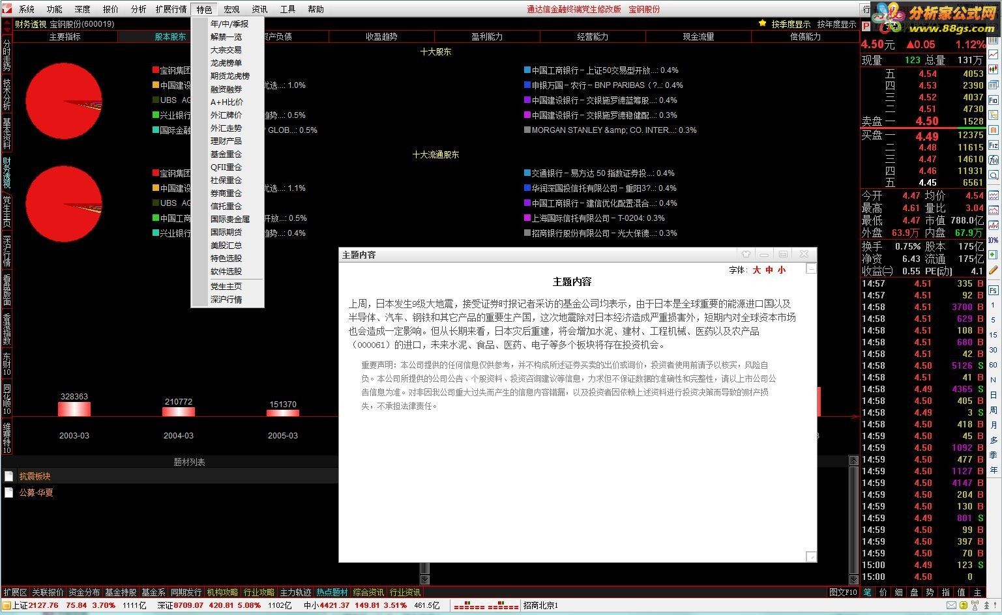The height and width of the screenshot is (615, 1002).
Task: Click the F10 toolbar icon
Action: (994, 100)
